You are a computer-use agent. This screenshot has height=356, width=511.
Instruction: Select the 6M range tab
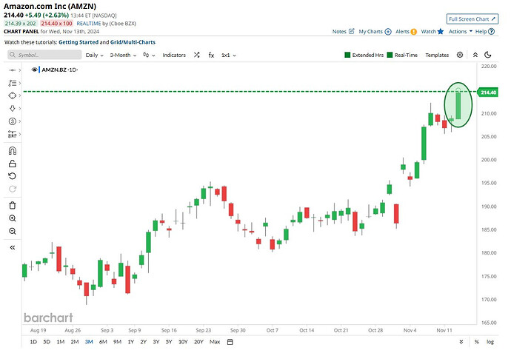(x=103, y=342)
